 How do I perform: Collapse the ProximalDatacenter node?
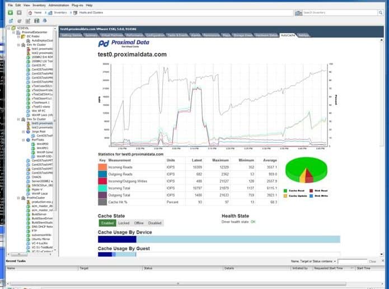[x=13, y=32]
